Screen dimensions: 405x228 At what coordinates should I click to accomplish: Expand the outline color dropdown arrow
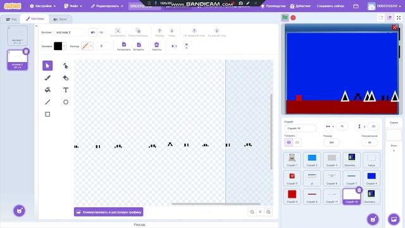tap(91, 46)
